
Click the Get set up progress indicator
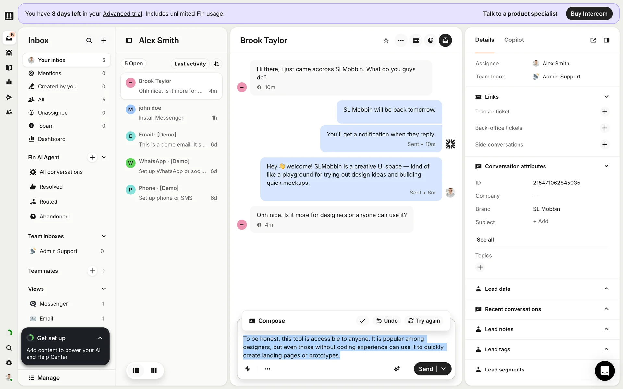click(31, 338)
